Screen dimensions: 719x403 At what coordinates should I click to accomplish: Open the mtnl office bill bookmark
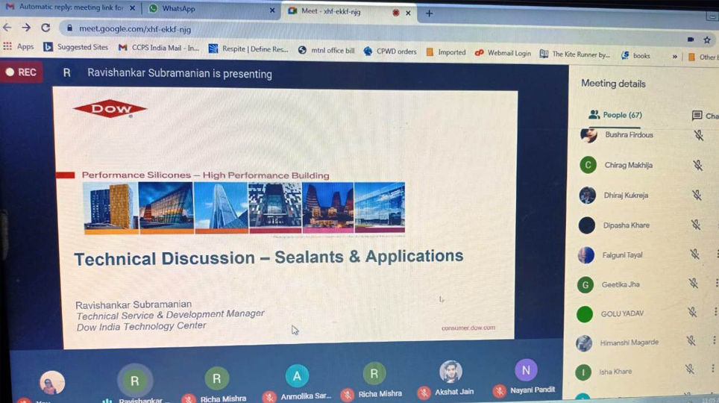point(326,50)
